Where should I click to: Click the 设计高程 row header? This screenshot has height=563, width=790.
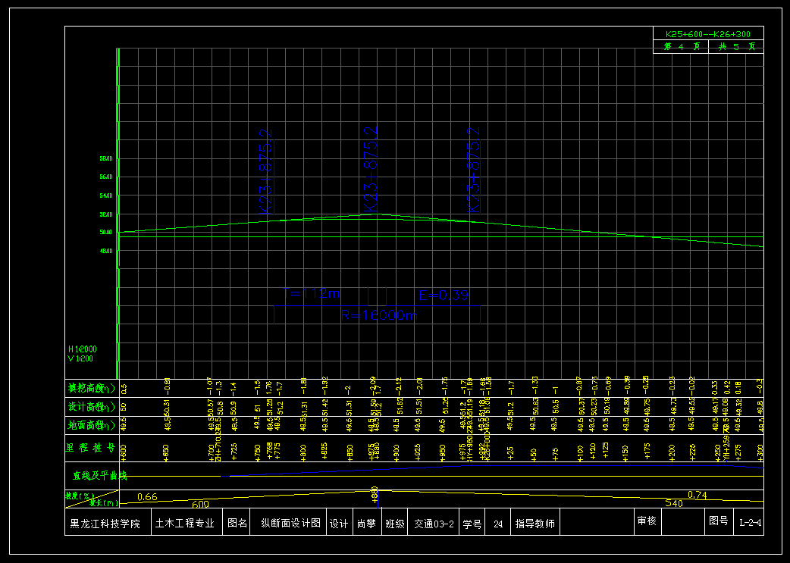click(91, 407)
